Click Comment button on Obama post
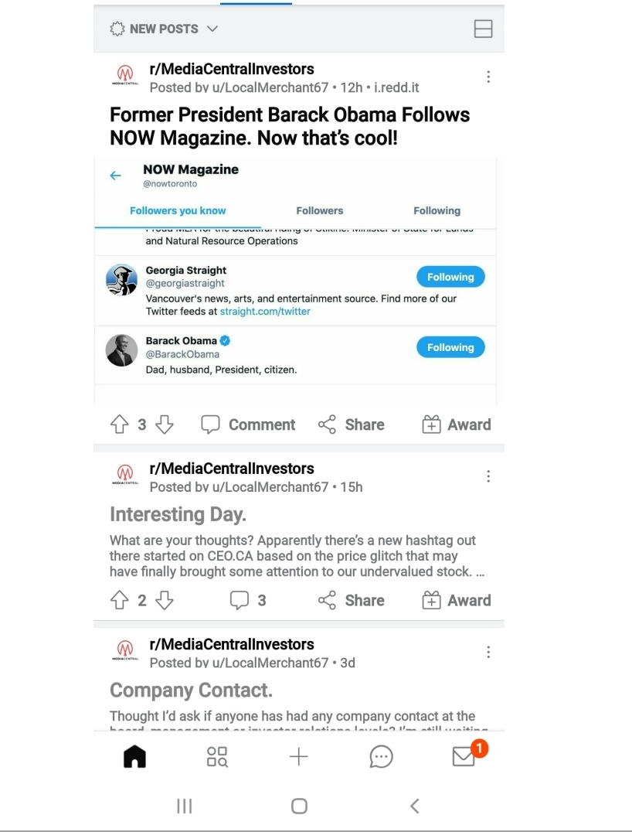This screenshot has height=832, width=632. coord(247,425)
